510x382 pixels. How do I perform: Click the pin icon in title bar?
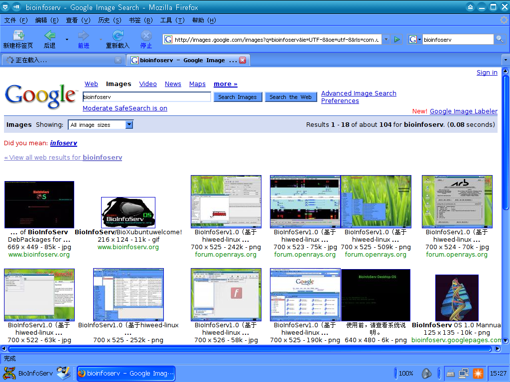coord(16,7)
